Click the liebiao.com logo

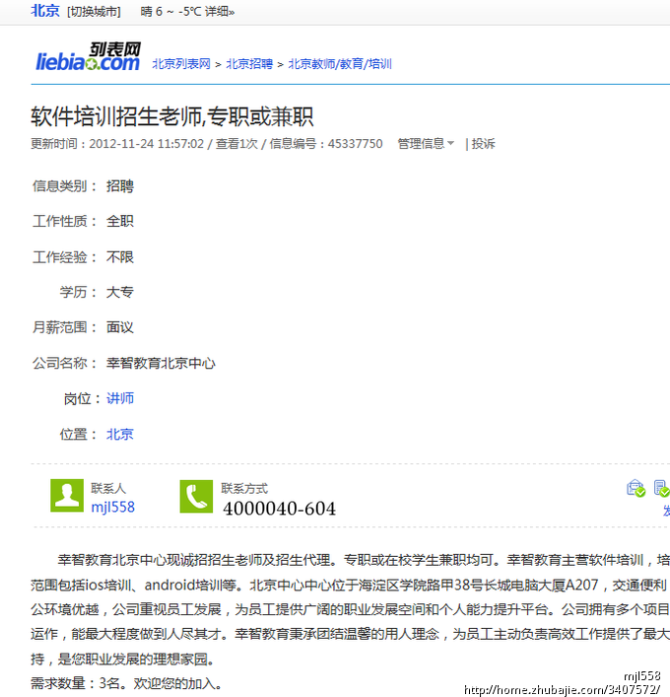[88, 57]
